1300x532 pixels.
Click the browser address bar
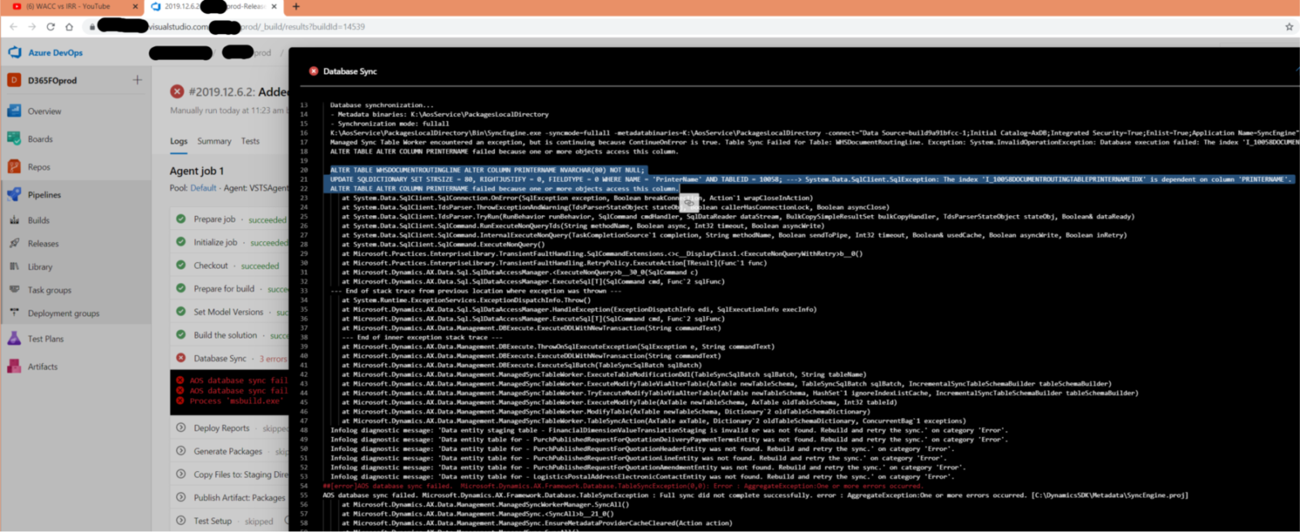tap(650, 27)
